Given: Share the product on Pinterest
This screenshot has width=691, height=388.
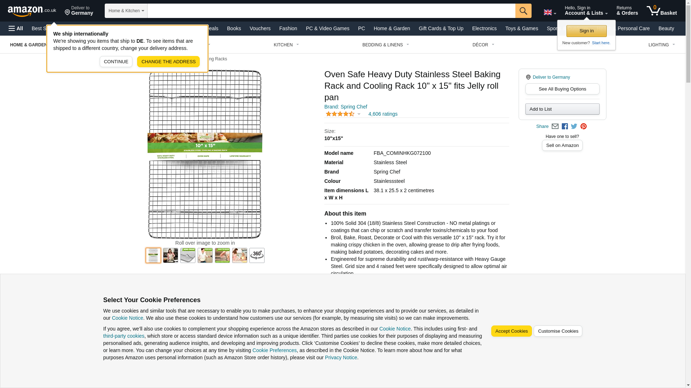Looking at the screenshot, I should click(x=583, y=126).
